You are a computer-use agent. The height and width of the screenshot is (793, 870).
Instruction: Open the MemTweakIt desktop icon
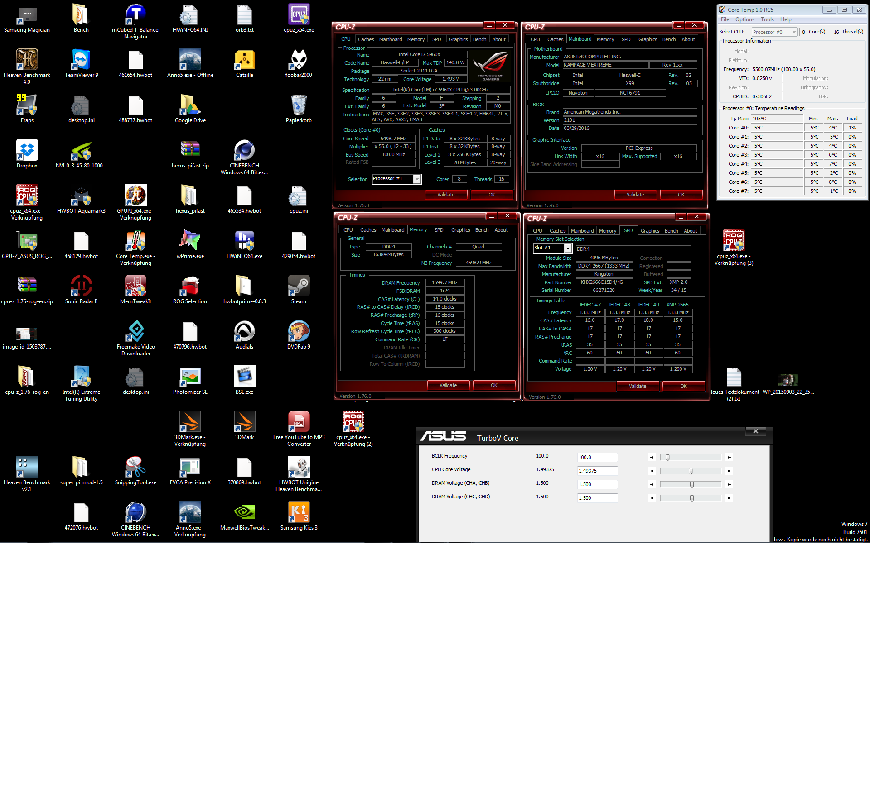pos(135,290)
